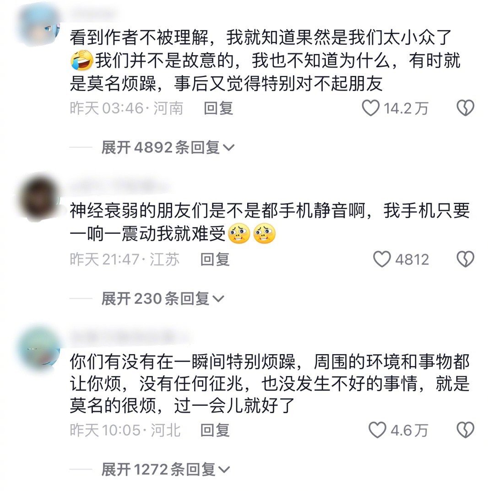Open third commenter's green avatar

coord(40,348)
